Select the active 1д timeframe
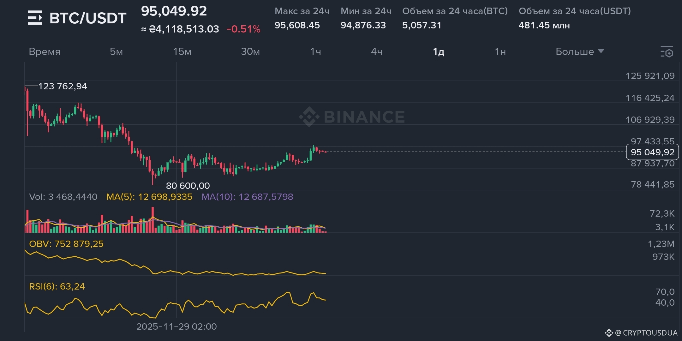682x341 pixels. point(438,51)
